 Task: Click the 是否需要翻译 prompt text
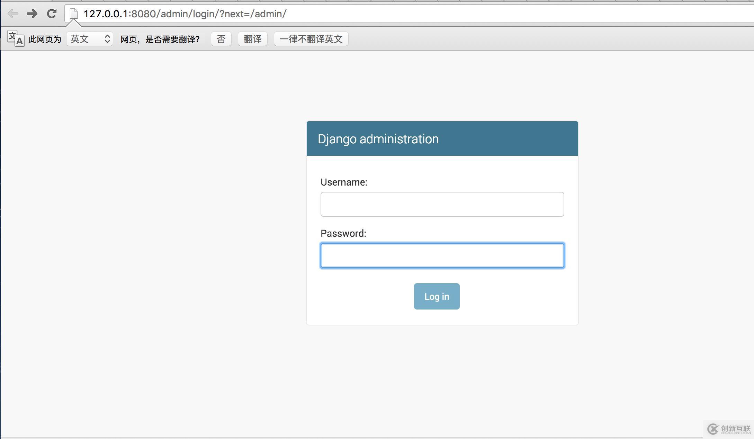160,39
